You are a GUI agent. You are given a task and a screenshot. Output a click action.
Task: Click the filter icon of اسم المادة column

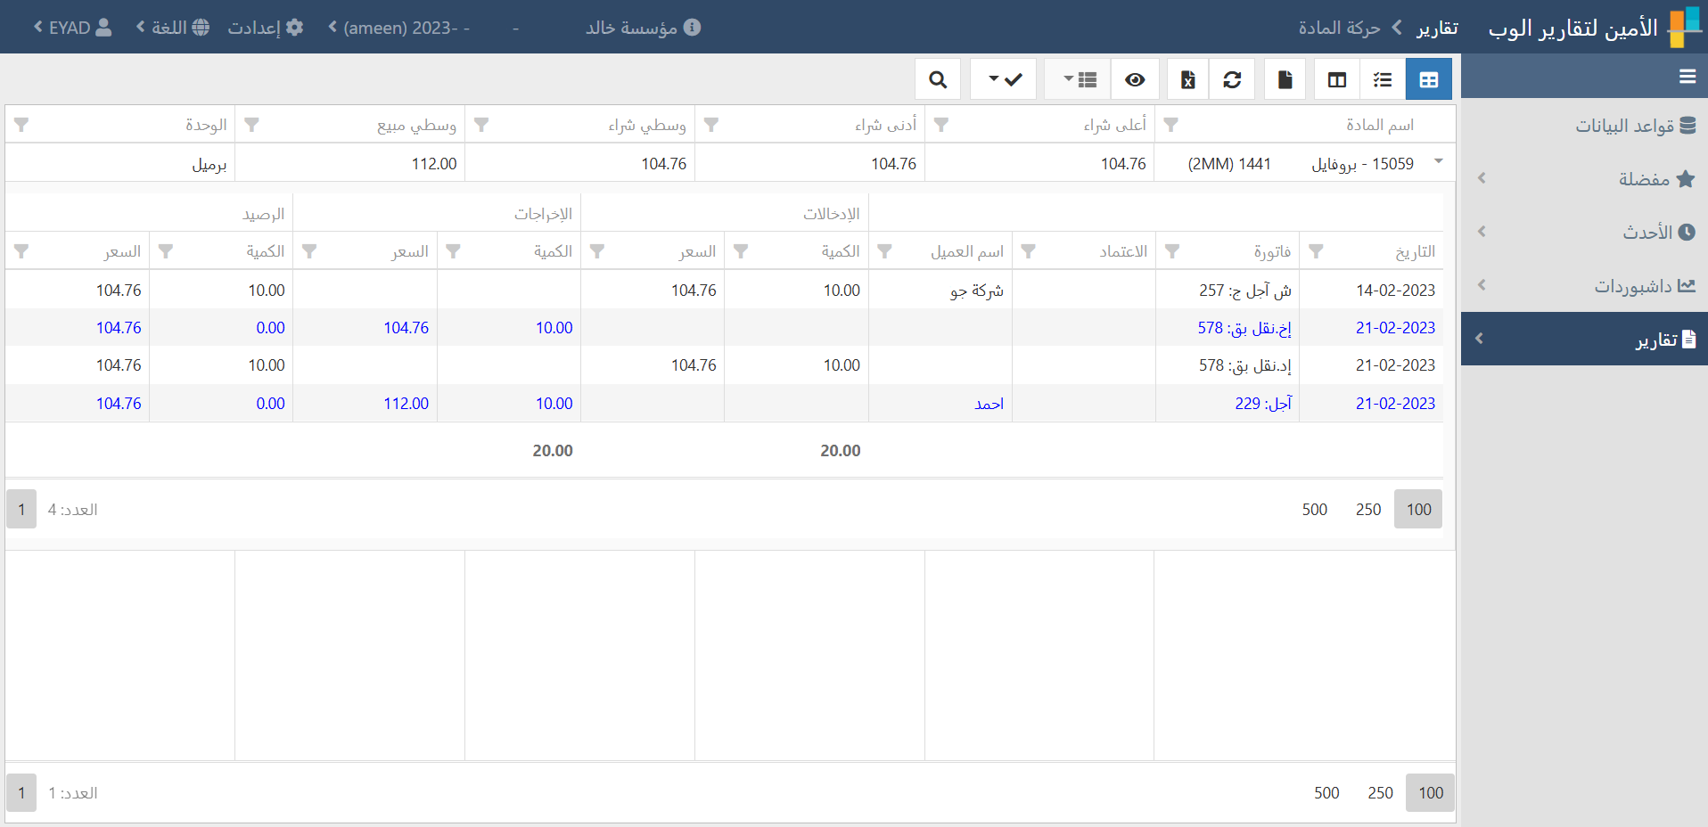1171,125
